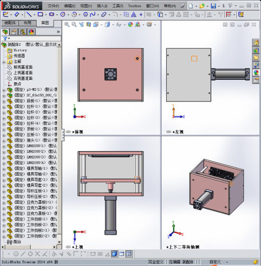Toggle four view layout button
The image size is (261, 266).
[x=129, y=254]
